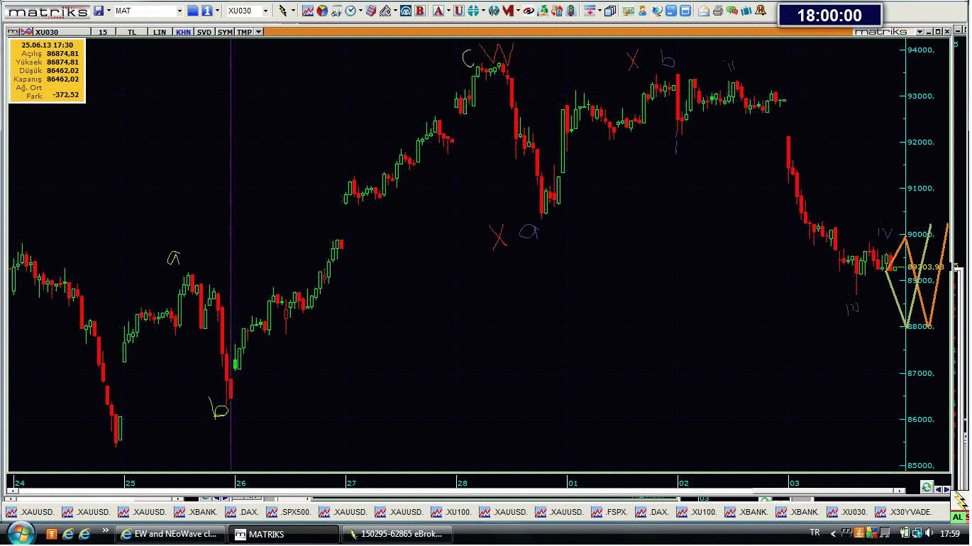Toggle the SYM chart button
Screen dimensions: 972x546
[x=225, y=32]
